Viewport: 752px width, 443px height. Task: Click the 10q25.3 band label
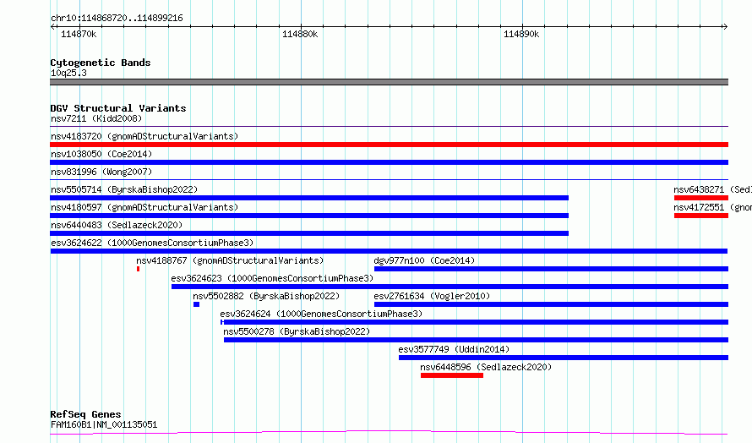[68, 73]
